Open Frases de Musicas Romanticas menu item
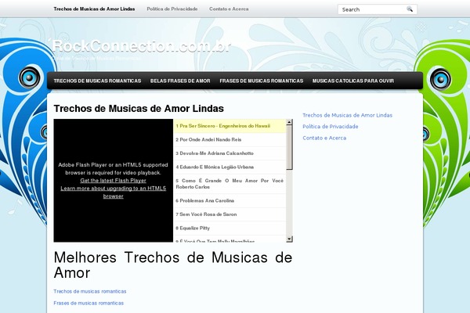 point(262,81)
